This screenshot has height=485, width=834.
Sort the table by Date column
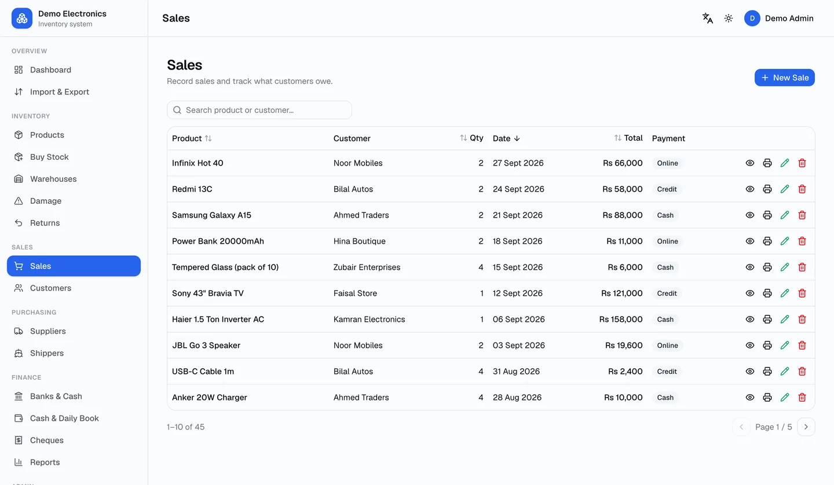coord(507,138)
